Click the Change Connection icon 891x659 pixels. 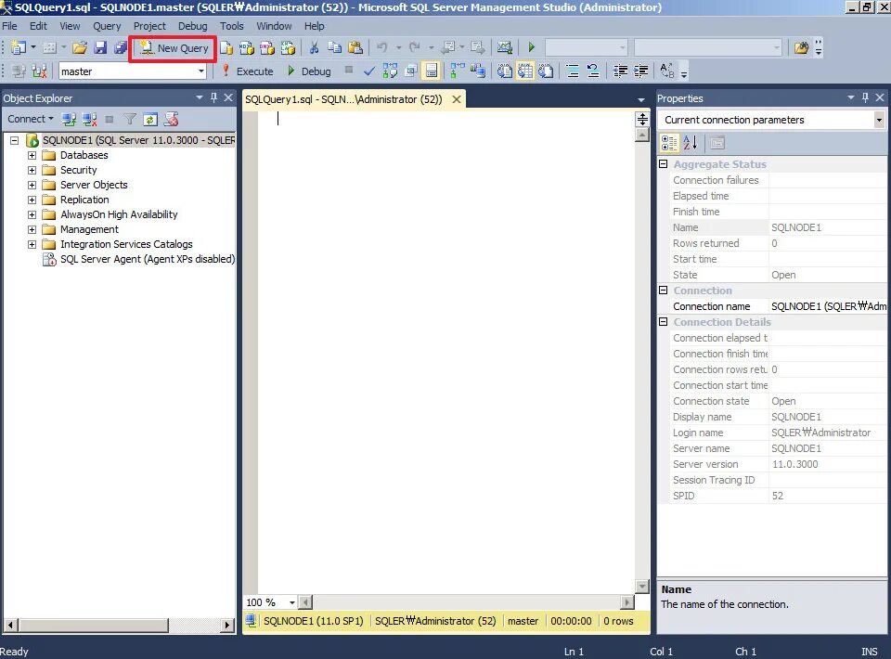39,71
